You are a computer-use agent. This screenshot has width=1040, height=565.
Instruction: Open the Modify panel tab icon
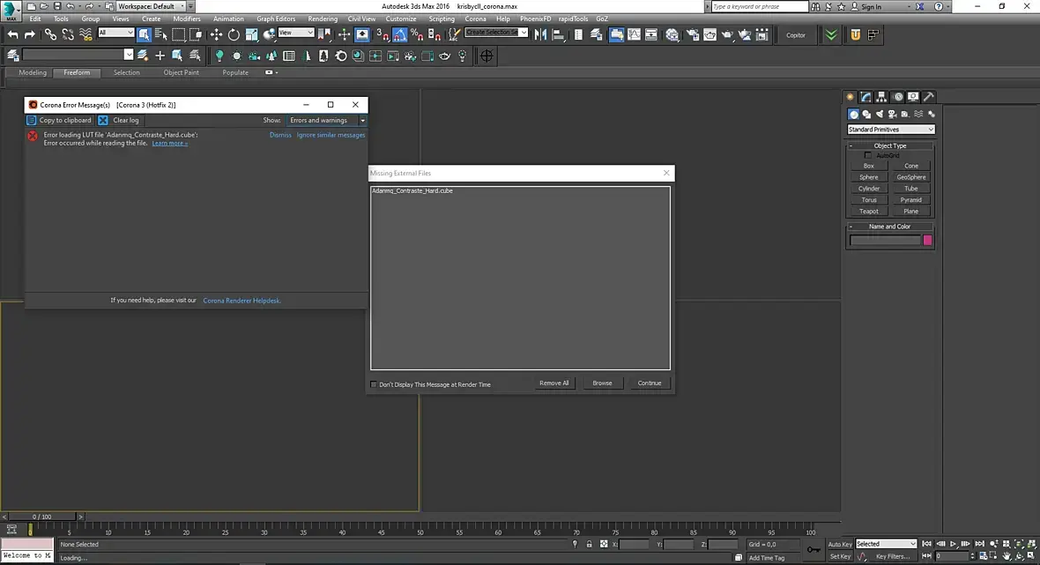[866, 97]
